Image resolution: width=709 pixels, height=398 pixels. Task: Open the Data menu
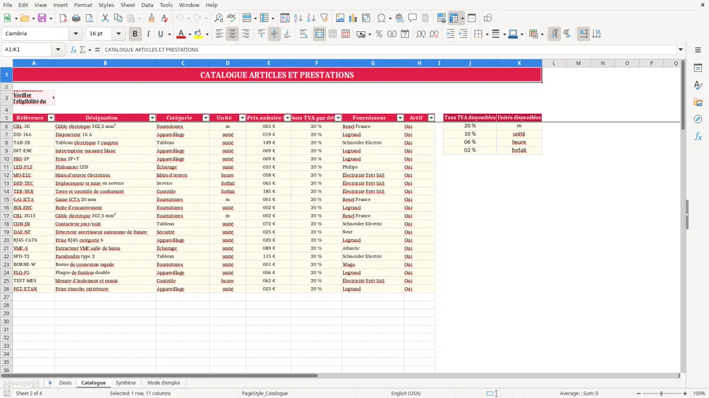[x=147, y=5]
